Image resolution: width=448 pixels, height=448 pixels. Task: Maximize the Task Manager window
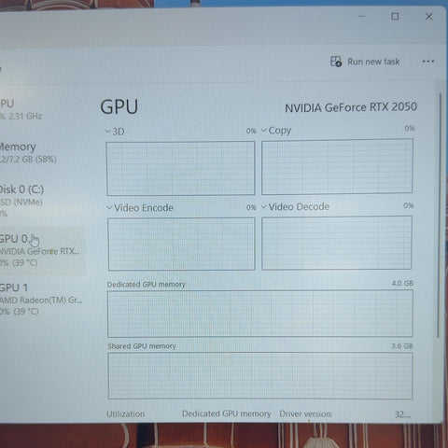(x=395, y=16)
